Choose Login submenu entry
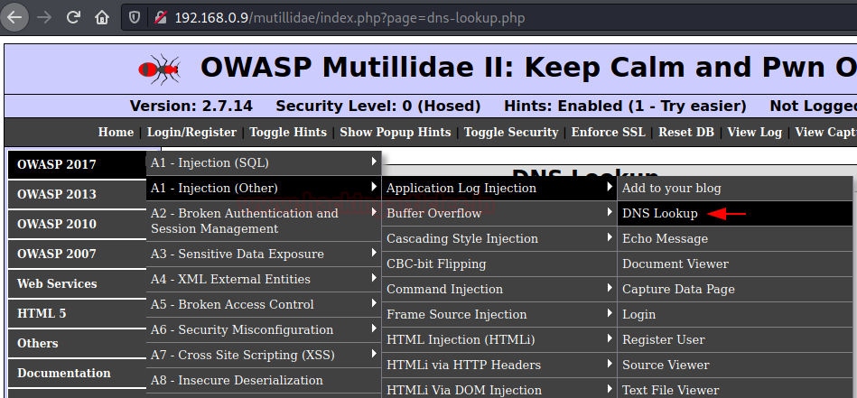857x398 pixels. pyautogui.click(x=735, y=314)
